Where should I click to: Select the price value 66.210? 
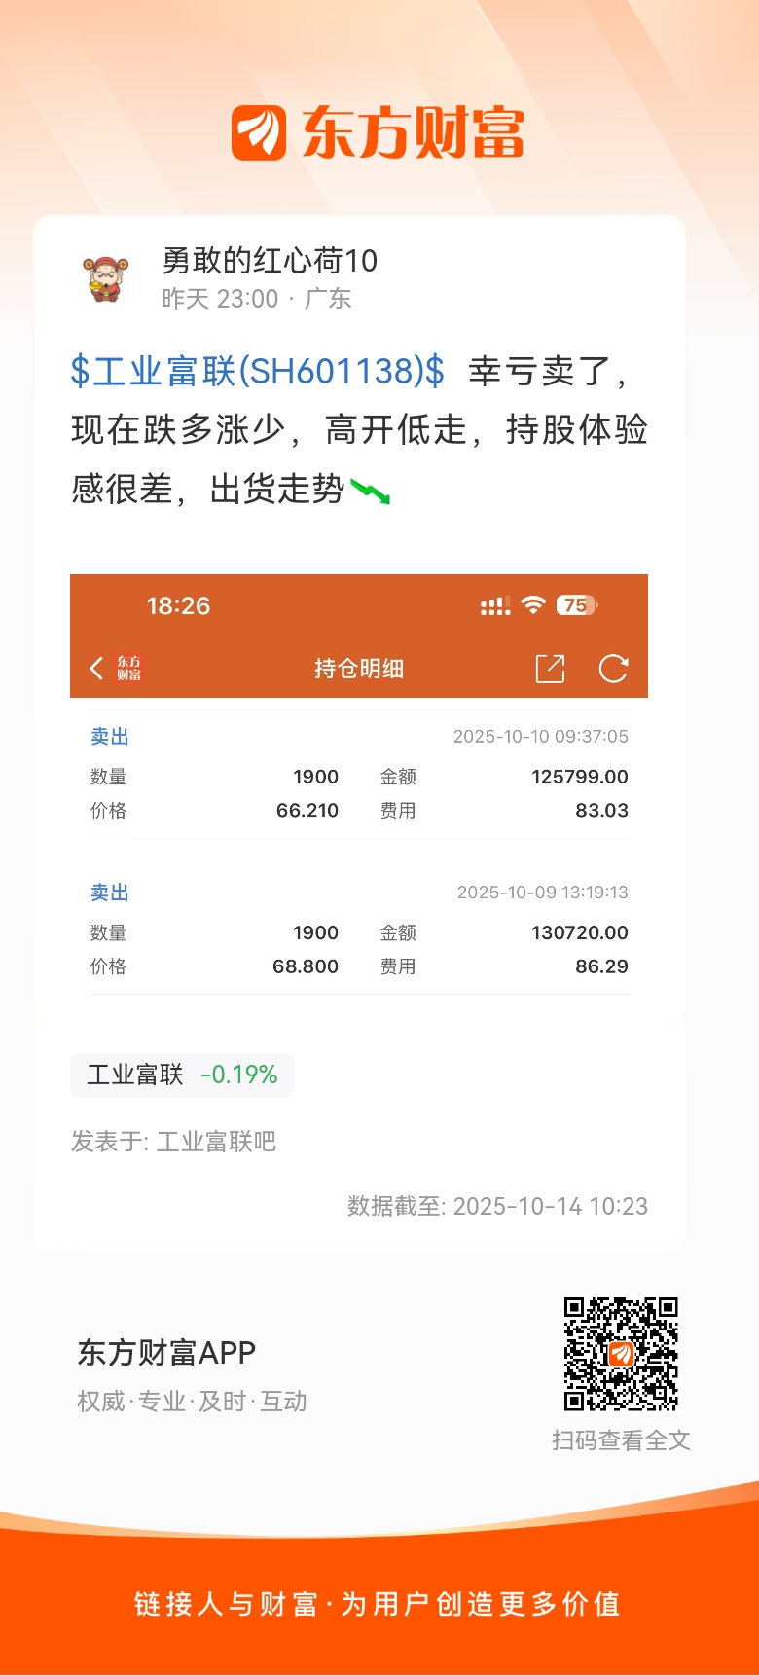tap(307, 810)
